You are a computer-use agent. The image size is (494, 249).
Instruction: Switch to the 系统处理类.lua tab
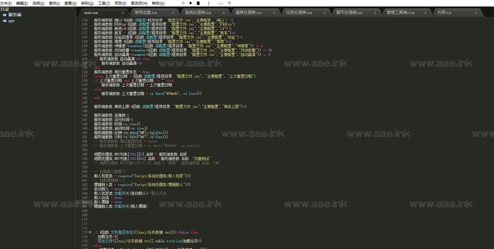pyautogui.click(x=198, y=13)
